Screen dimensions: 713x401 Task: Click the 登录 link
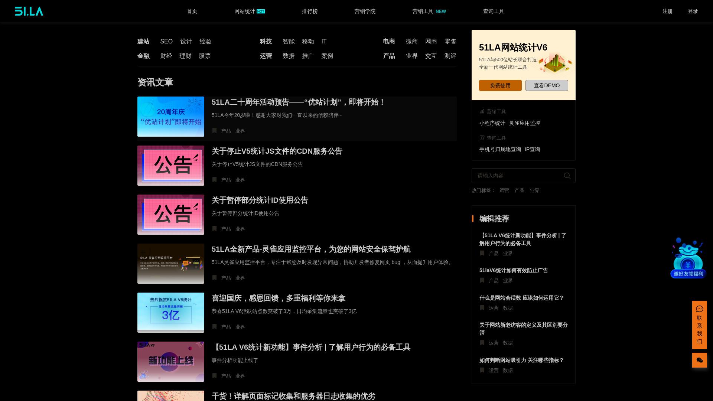tap(693, 11)
